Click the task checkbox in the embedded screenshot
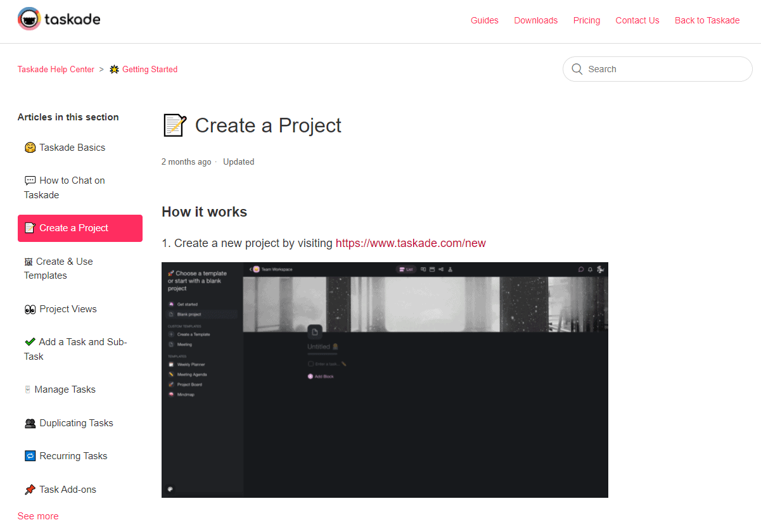Viewport: 761px width, 532px height. click(310, 364)
